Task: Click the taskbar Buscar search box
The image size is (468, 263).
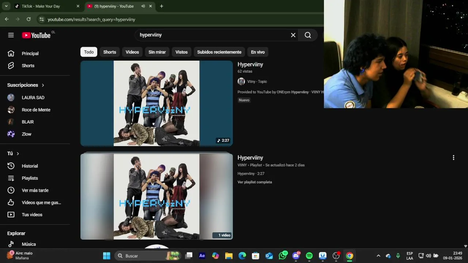Action: coord(148,256)
